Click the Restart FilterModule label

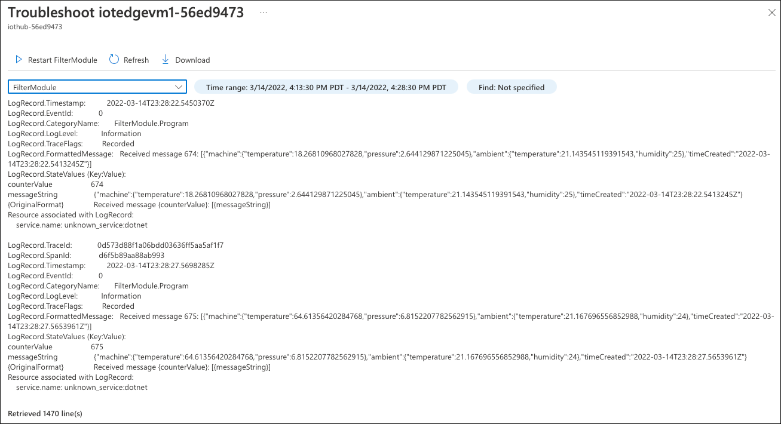(62, 60)
